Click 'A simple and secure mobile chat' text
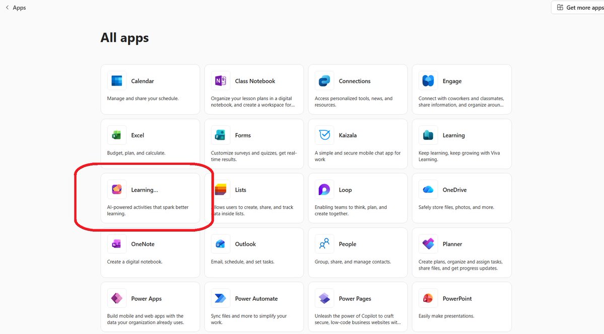The height and width of the screenshot is (334, 604). tap(358, 156)
